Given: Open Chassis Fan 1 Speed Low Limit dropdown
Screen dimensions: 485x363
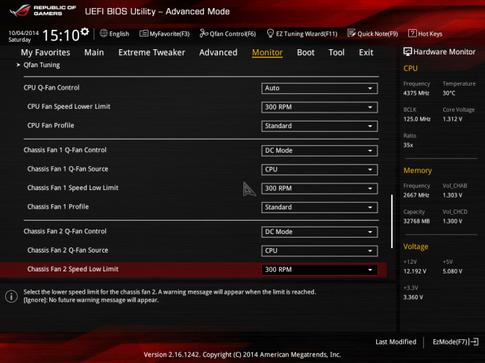Looking at the screenshot, I should [x=319, y=189].
